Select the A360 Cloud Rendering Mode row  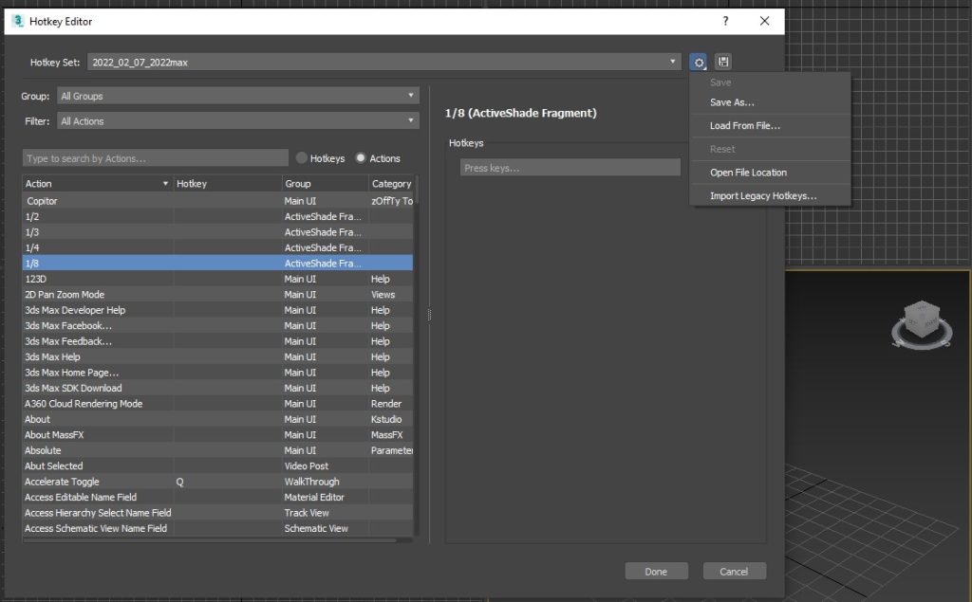point(217,403)
